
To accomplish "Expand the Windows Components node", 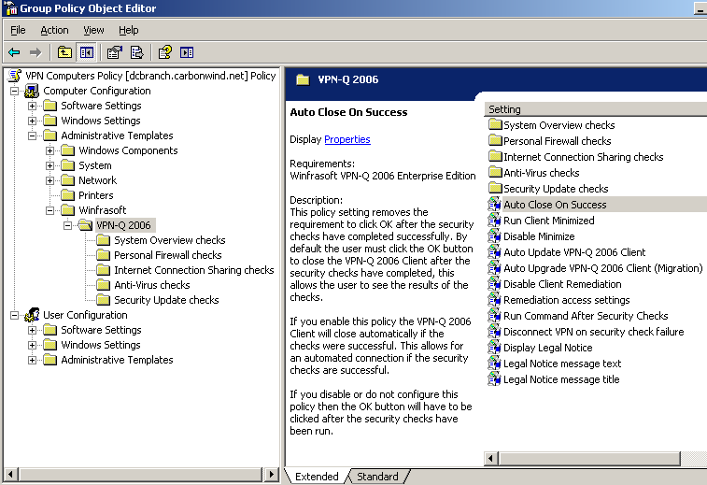I will [x=50, y=150].
